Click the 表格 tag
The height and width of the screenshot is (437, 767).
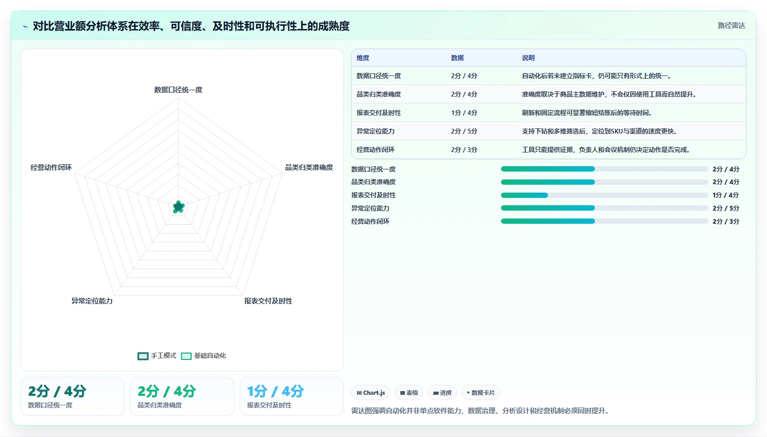pyautogui.click(x=409, y=393)
